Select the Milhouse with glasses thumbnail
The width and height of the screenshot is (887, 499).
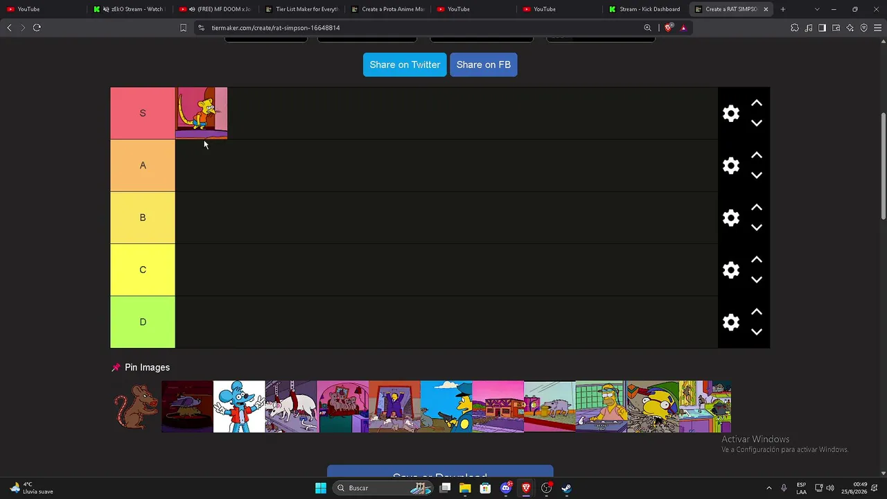[x=653, y=407]
